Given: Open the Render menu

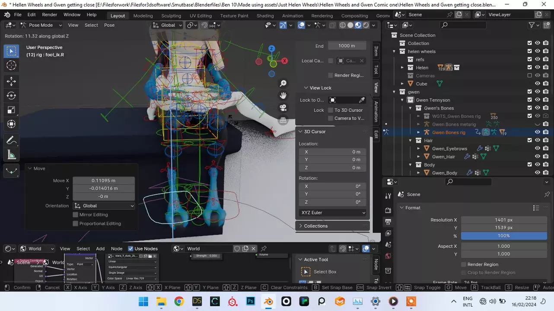Looking at the screenshot, I should [49, 15].
